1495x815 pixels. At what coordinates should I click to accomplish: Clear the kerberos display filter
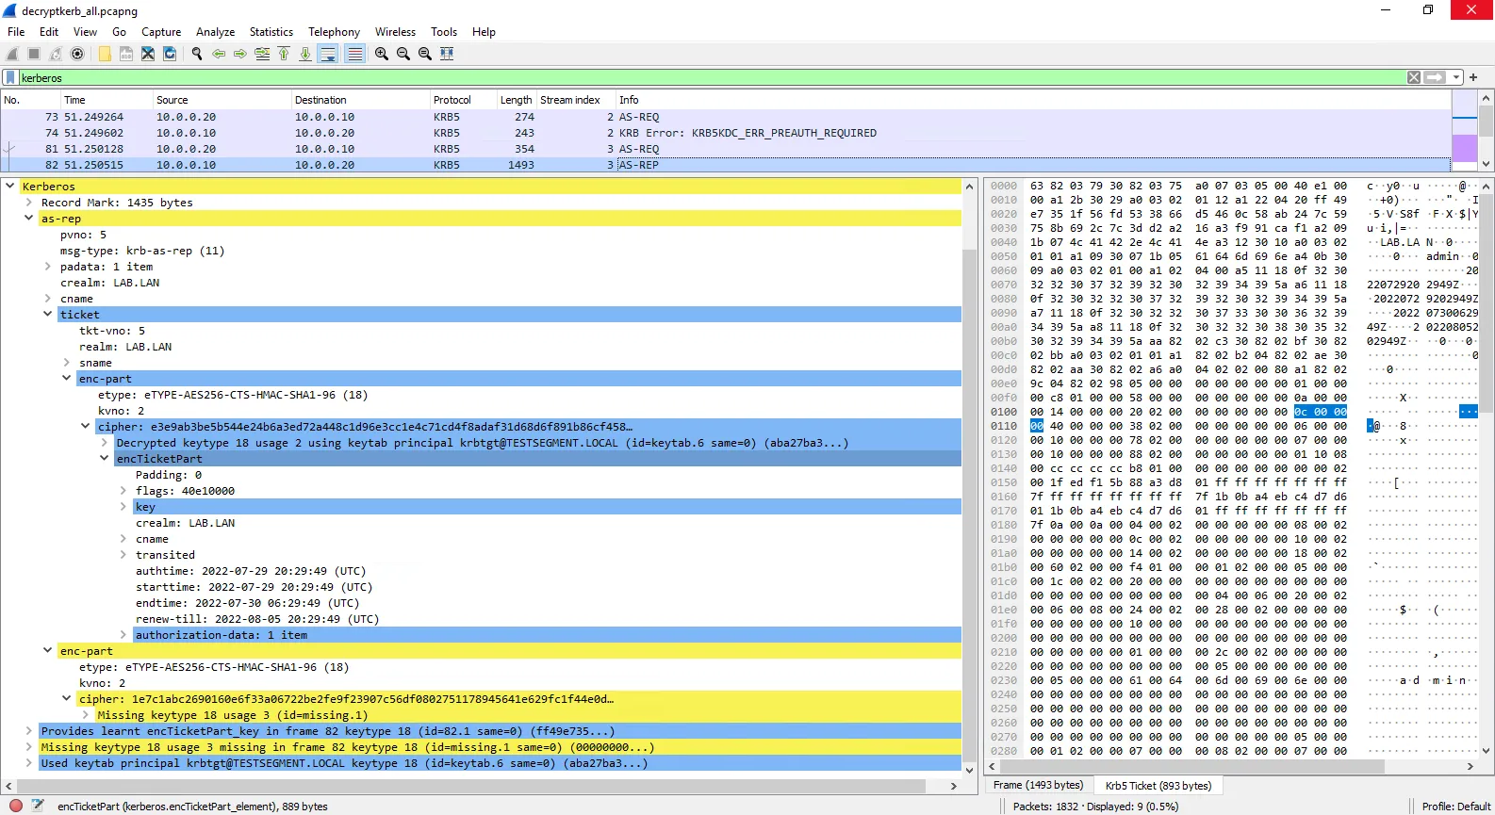(1413, 78)
